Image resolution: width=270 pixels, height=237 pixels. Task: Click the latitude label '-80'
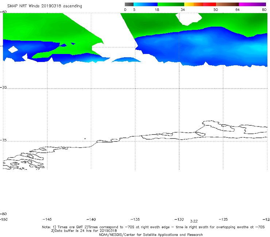pos(3,214)
